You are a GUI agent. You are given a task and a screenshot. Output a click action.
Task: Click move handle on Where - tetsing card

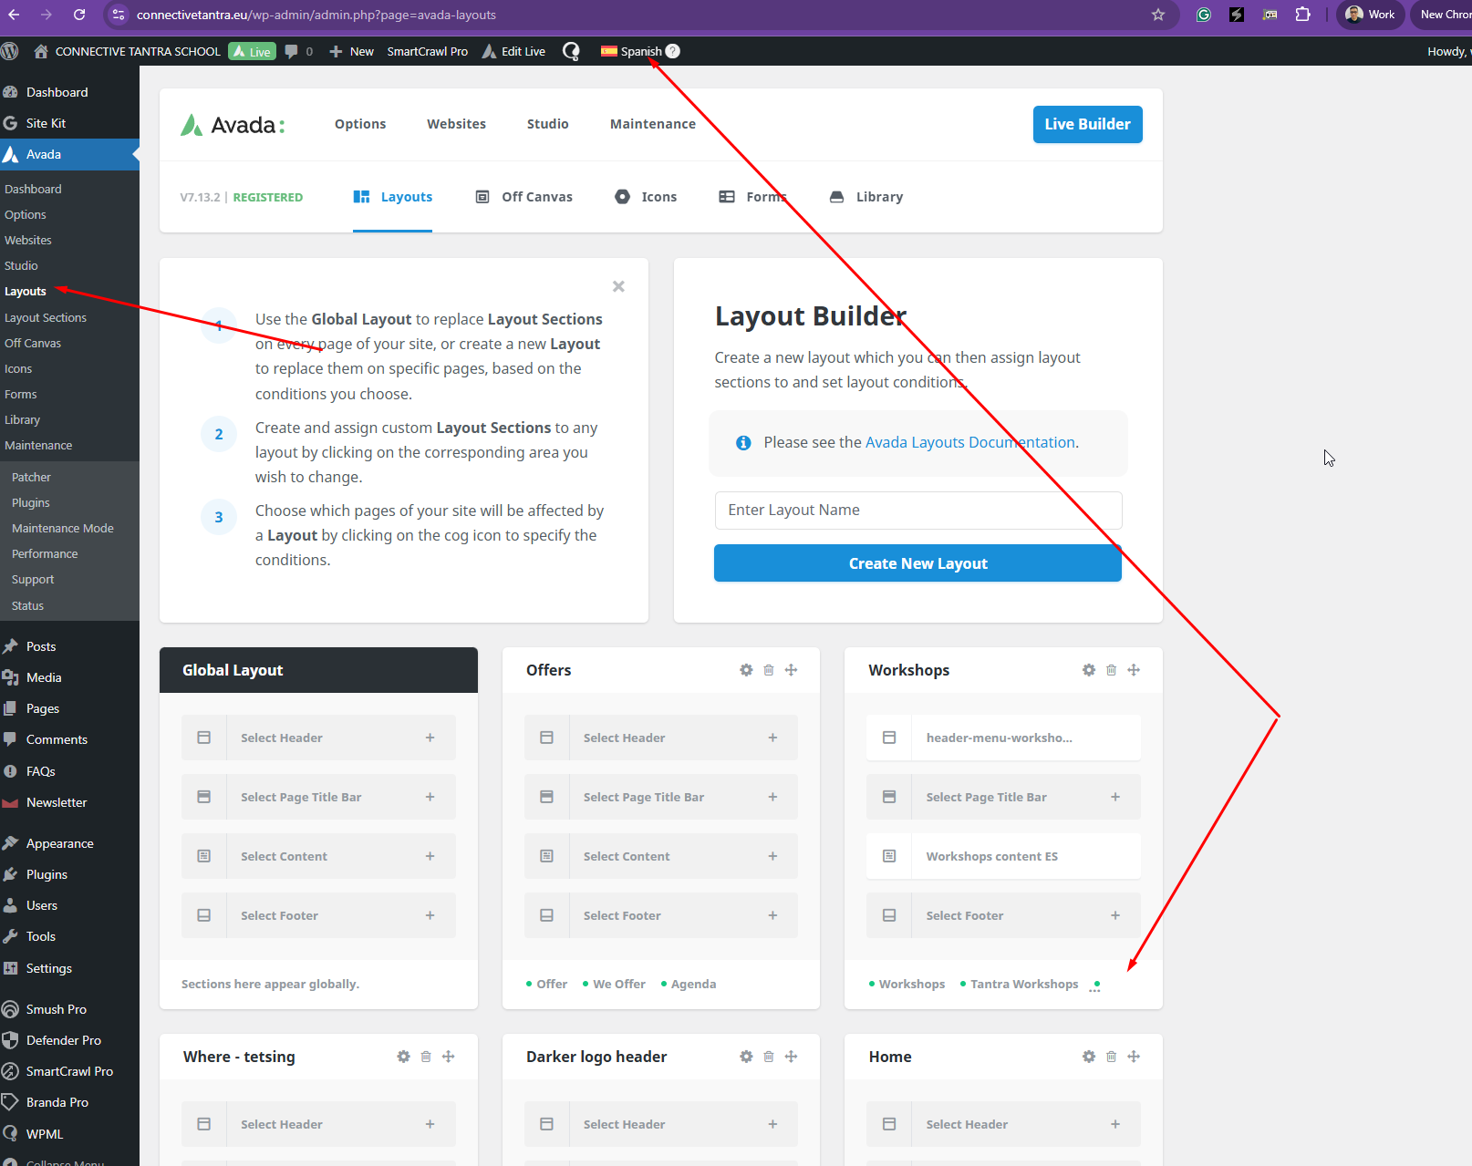point(449,1057)
